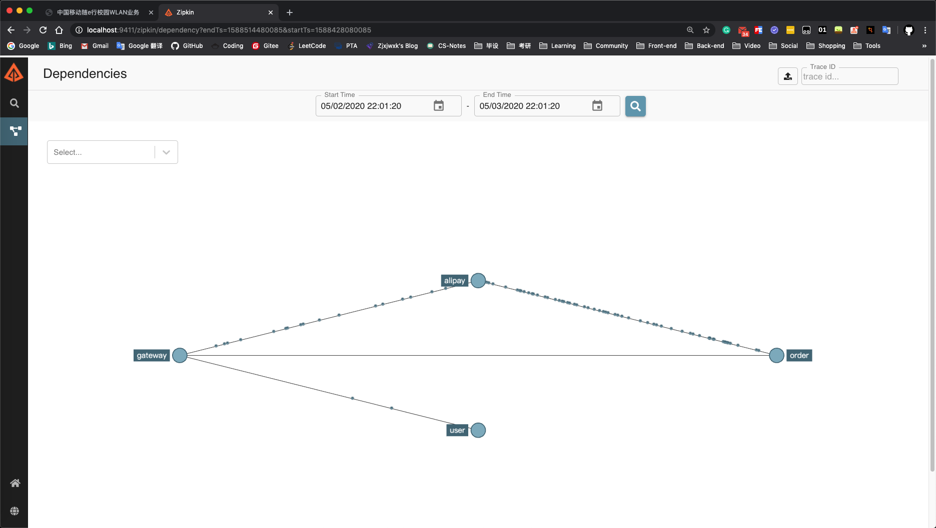
Task: Expand the Community bookmark folder
Action: [x=606, y=45]
